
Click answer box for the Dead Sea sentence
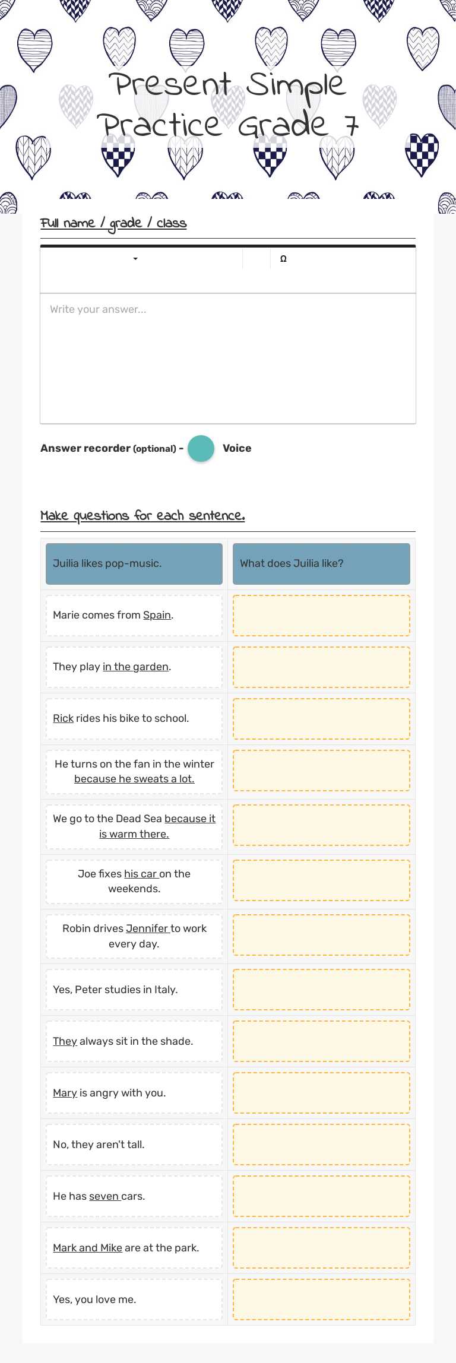tap(321, 825)
